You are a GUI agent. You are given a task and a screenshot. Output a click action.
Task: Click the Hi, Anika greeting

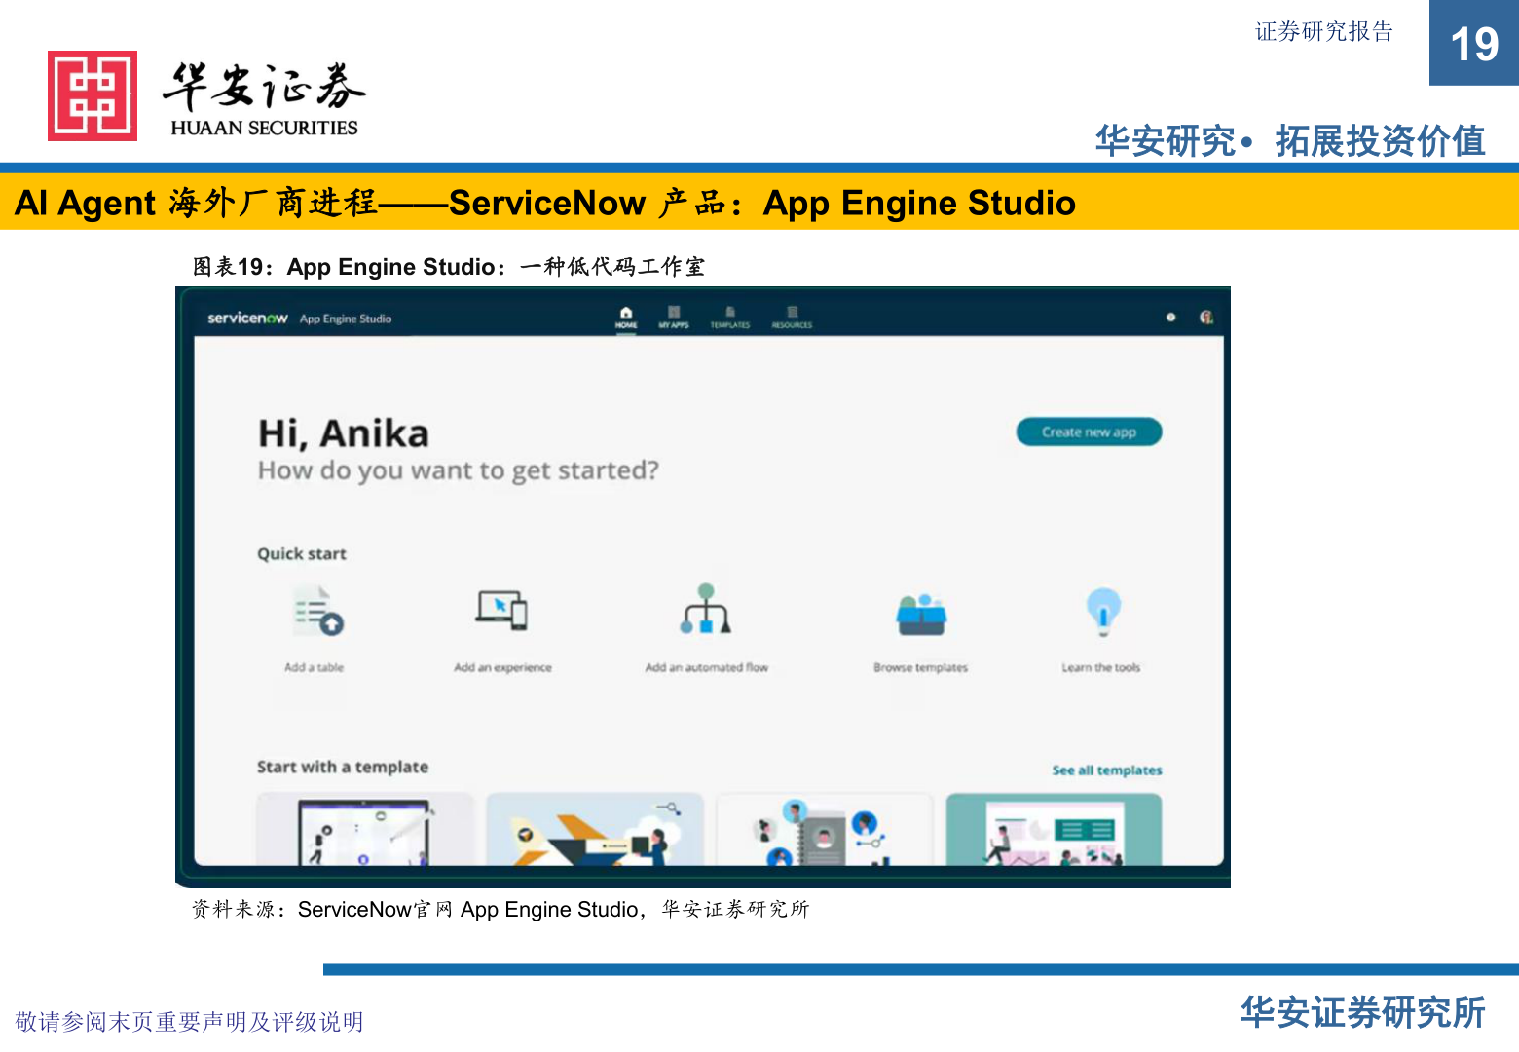[344, 433]
